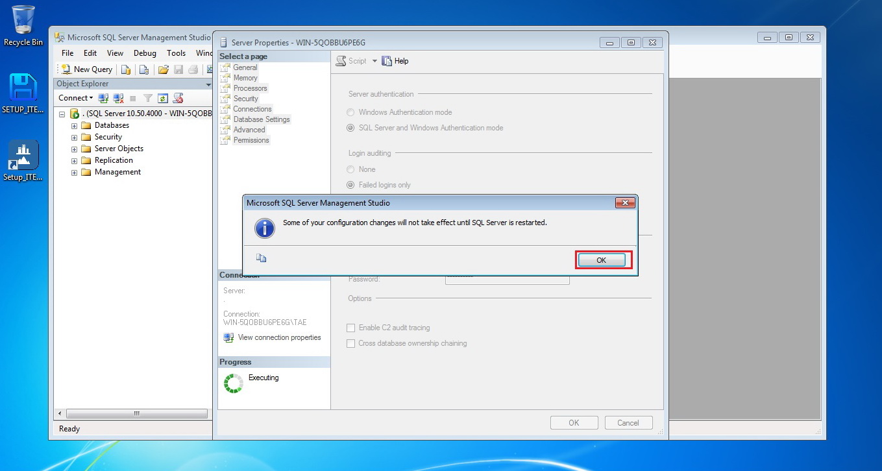Click the Cancel button in Server Properties

(628, 423)
